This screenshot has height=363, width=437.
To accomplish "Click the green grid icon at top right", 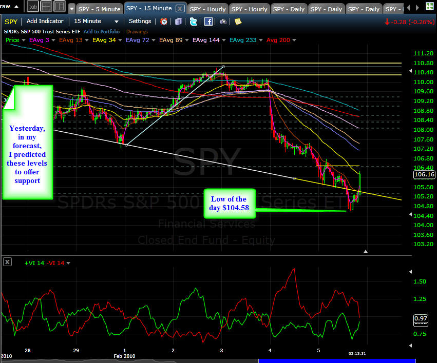I will tap(430, 6).
